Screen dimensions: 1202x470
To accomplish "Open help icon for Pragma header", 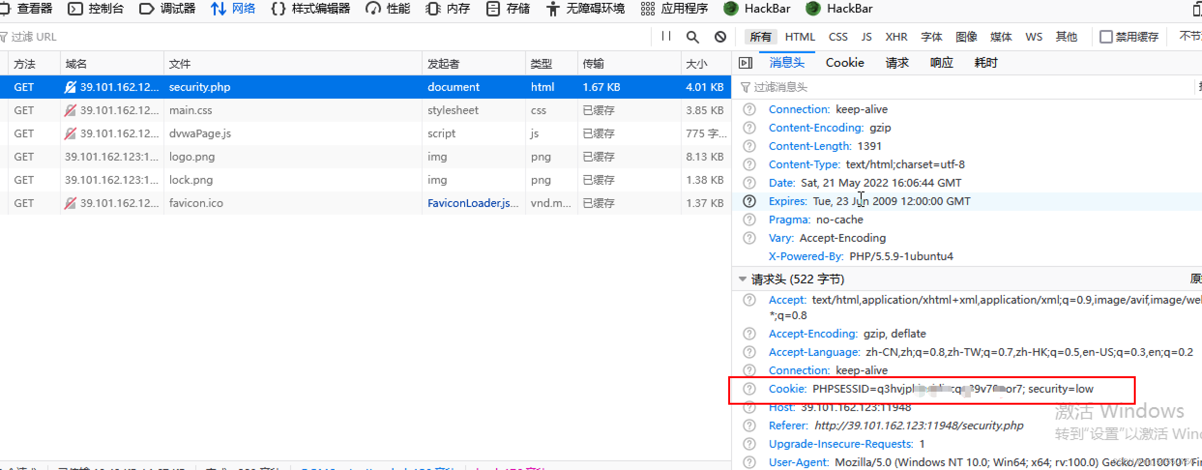I will [749, 220].
